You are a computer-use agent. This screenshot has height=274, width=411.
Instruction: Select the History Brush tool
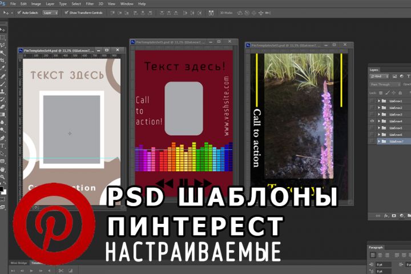pos(2,99)
